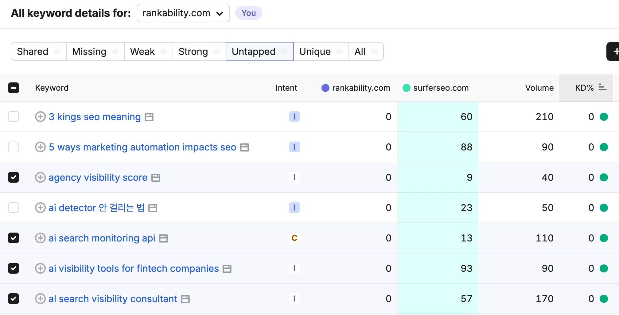Check the box for 'ai detector' Korean keyword
Viewport: 619px width, 315px height.
click(14, 208)
